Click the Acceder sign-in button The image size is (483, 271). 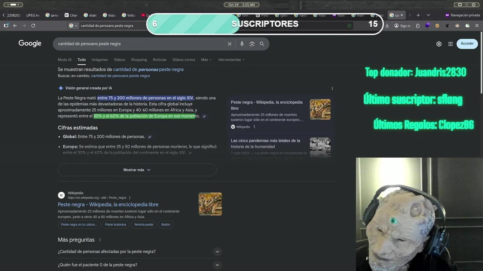click(x=467, y=44)
